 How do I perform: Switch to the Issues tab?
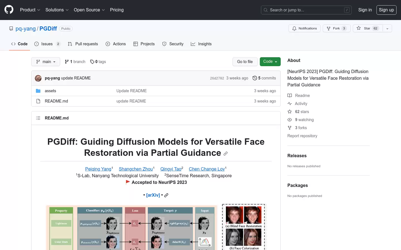[x=47, y=44]
